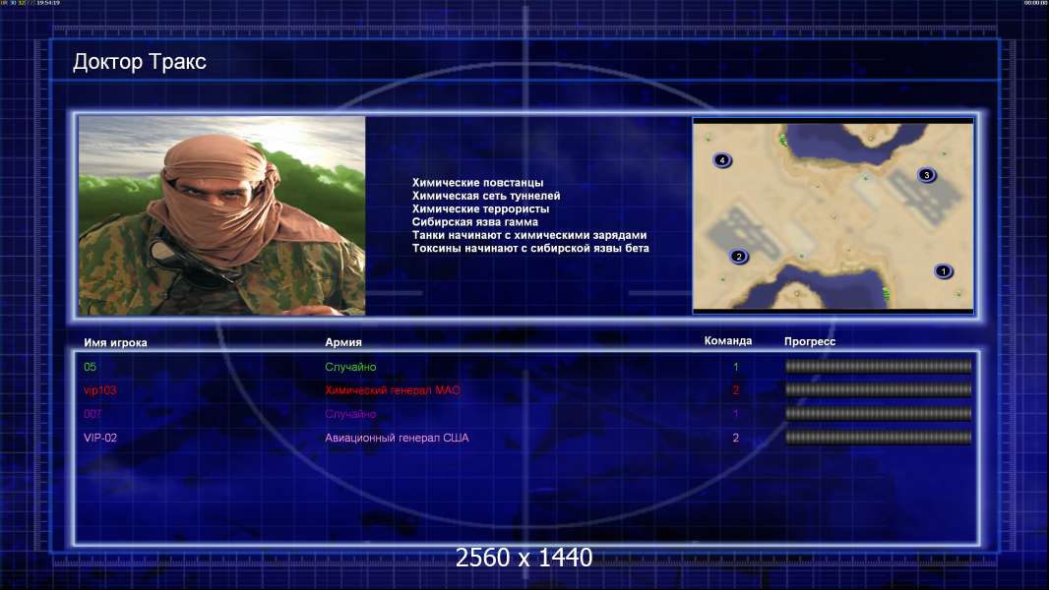Viewport: 1049px width, 590px height.
Task: Select player row 007
Action: tap(526, 414)
